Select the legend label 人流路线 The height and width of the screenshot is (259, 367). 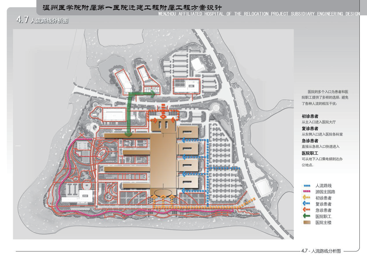coord(324,186)
